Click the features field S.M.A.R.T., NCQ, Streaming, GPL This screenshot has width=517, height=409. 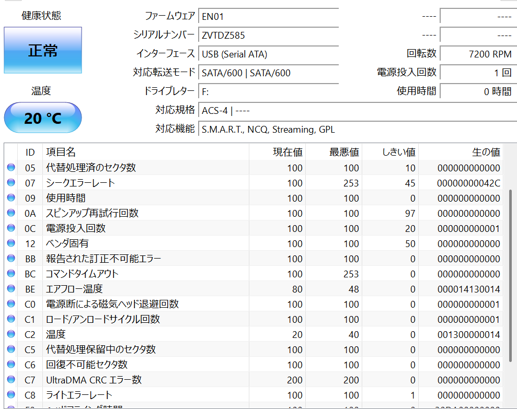358,129
